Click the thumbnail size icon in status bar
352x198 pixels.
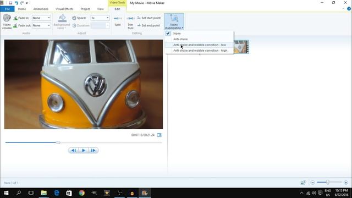point(303,183)
